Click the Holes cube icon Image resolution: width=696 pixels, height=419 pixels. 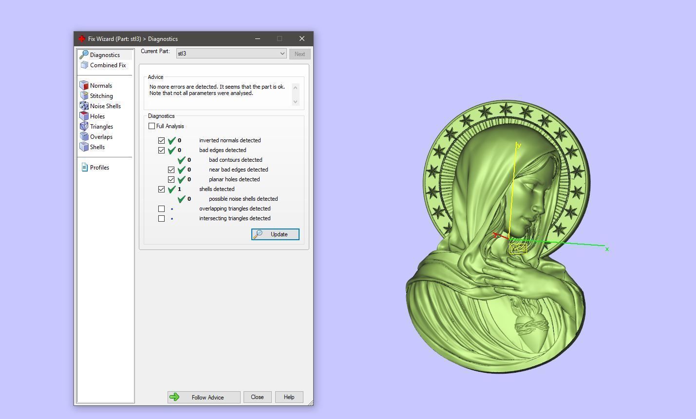tap(84, 116)
